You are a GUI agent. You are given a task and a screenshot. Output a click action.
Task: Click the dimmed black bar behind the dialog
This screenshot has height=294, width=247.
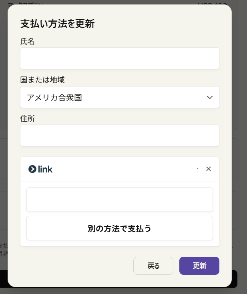(x=235, y=279)
